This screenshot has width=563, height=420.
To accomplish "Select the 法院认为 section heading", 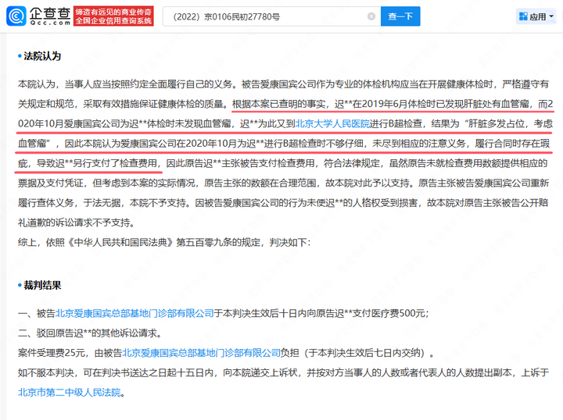I will click(42, 56).
